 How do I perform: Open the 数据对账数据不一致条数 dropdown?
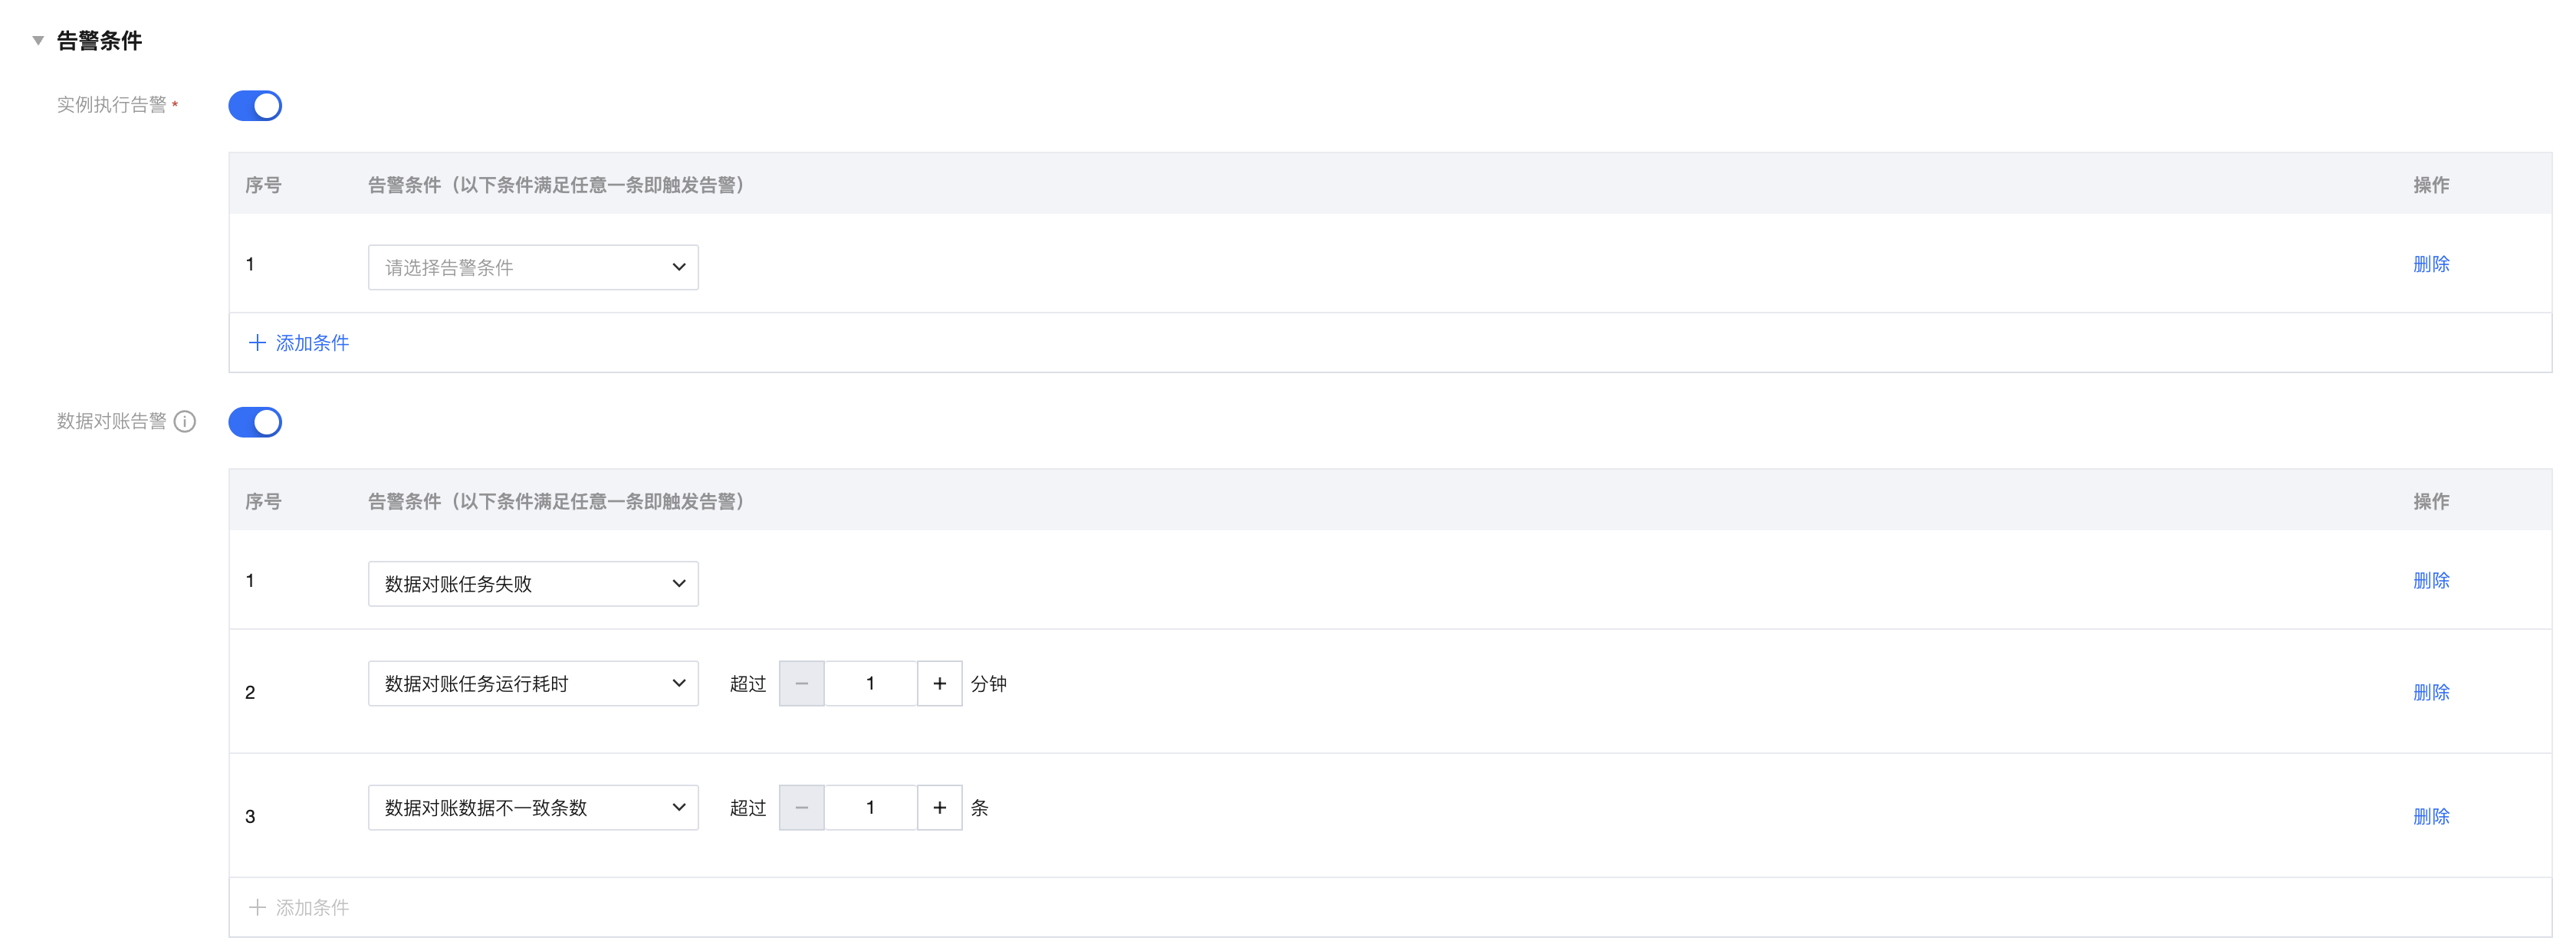(x=533, y=807)
